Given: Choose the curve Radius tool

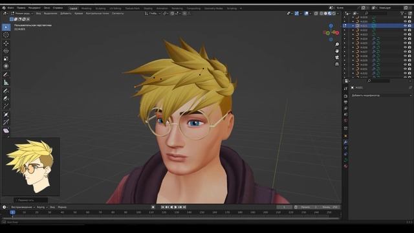Looking at the screenshot, I should [6, 115].
